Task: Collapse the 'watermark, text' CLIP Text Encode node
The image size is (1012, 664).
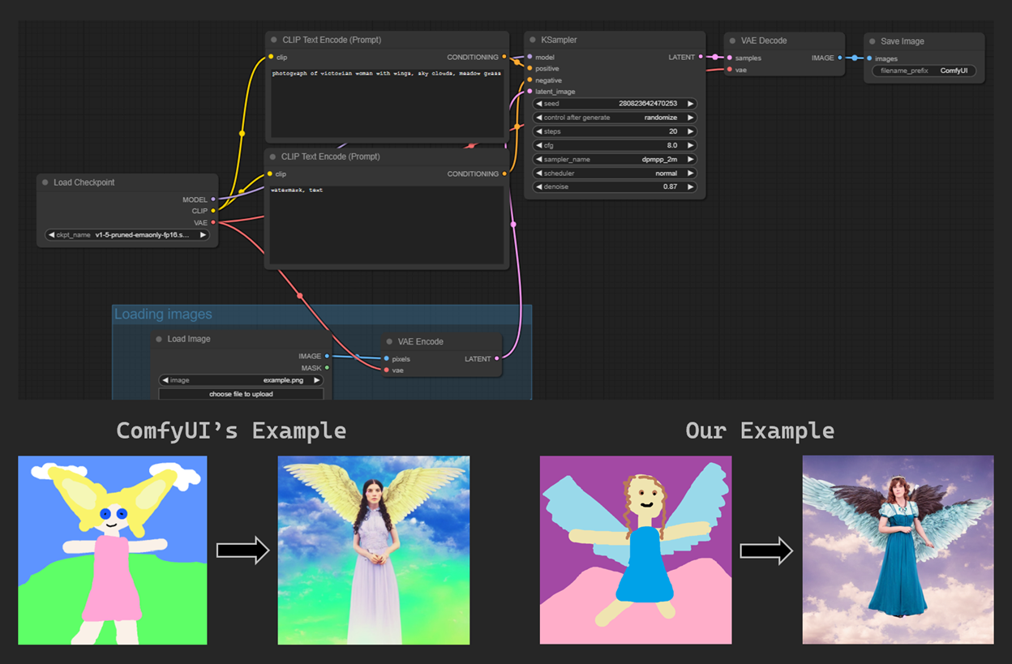Action: click(273, 156)
